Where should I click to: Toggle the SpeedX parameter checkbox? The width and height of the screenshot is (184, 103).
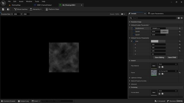tap(134, 31)
